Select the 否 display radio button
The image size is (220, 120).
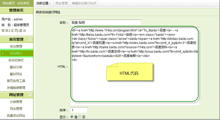(x=80, y=117)
